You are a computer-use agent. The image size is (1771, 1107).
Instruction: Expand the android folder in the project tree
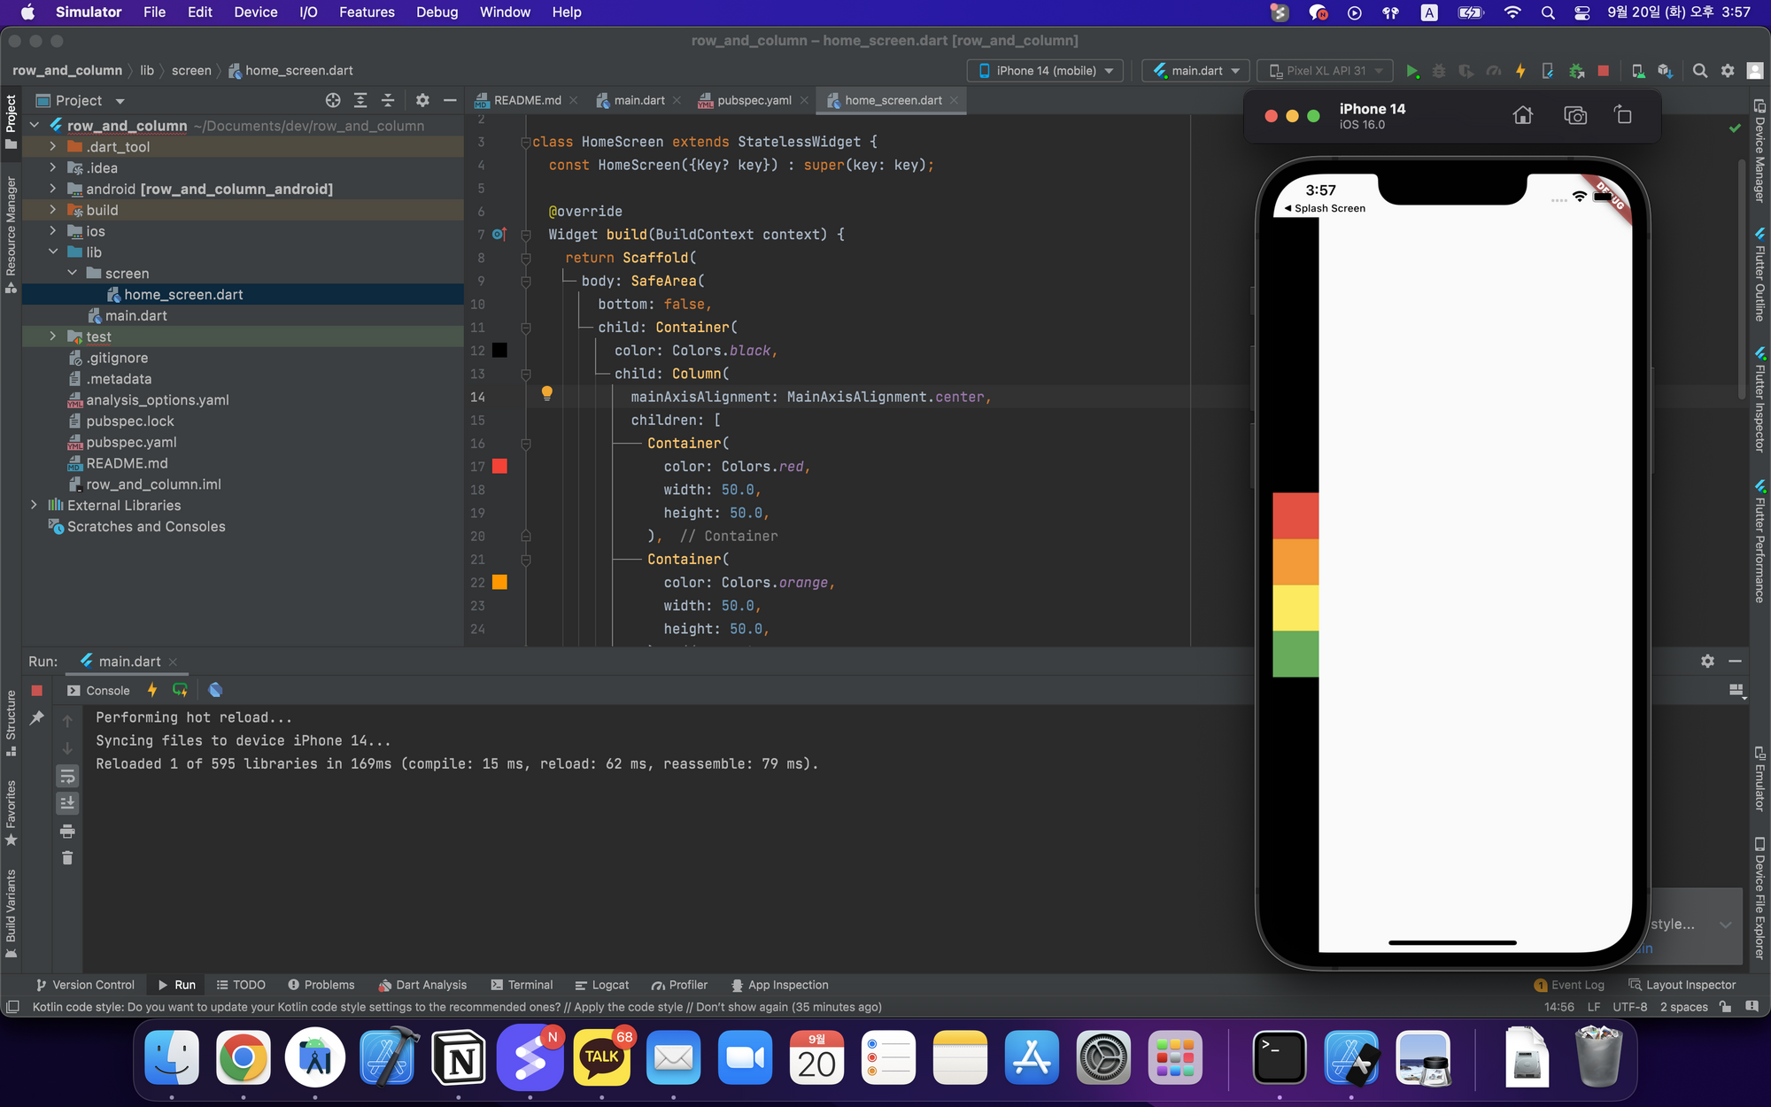[53, 189]
